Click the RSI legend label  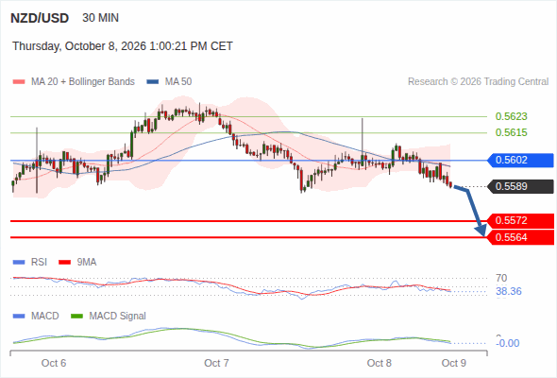(x=39, y=263)
